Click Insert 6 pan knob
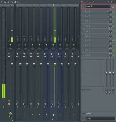This screenshot has width=116, height=122. point(53,49)
